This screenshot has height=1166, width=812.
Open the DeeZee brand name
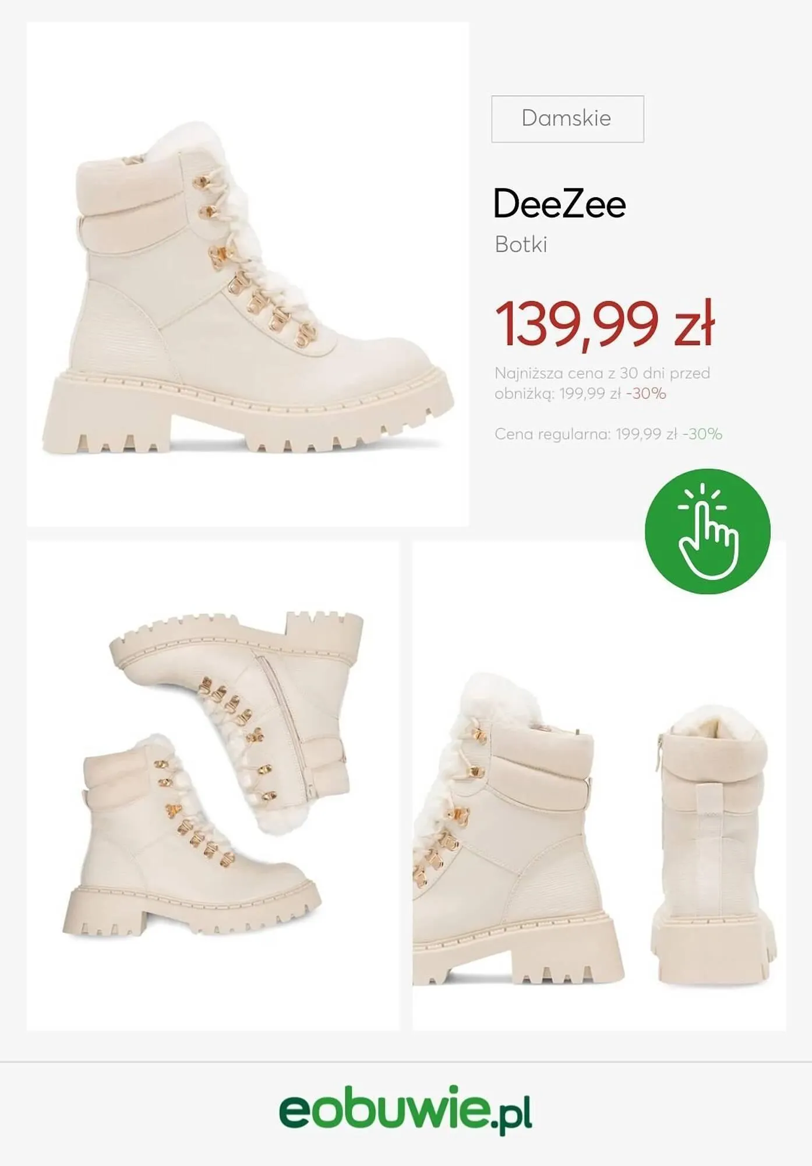pos(559,203)
